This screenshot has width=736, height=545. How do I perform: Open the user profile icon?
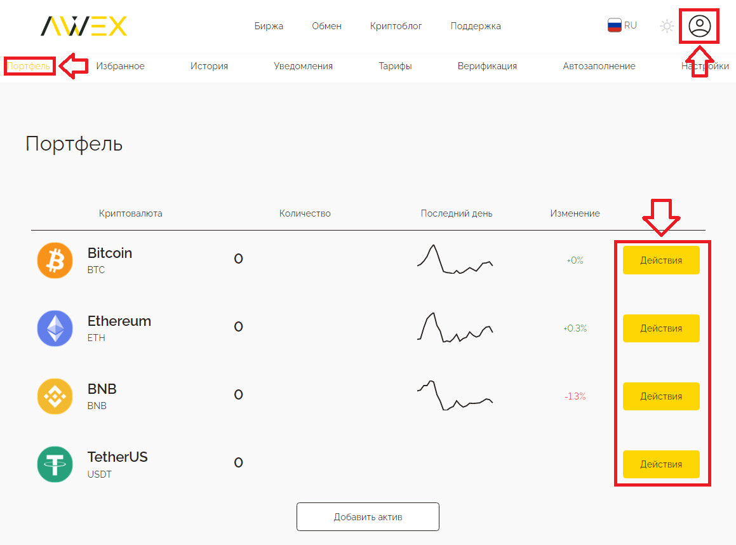coord(700,26)
